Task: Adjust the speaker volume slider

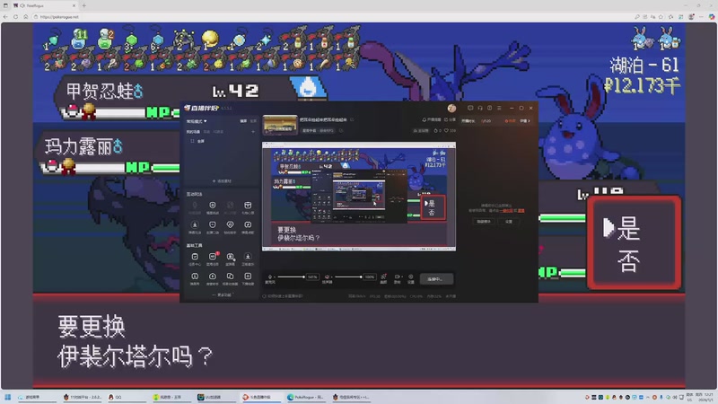Action: 347,277
